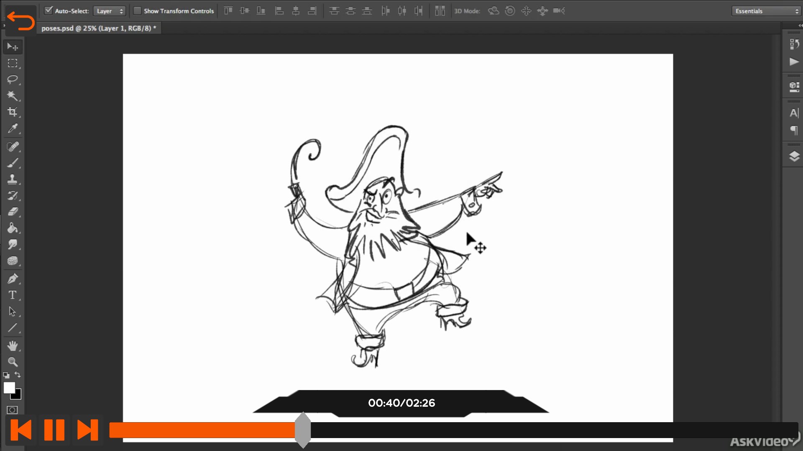Select the Horizontal Type tool
The width and height of the screenshot is (803, 451).
click(x=13, y=295)
